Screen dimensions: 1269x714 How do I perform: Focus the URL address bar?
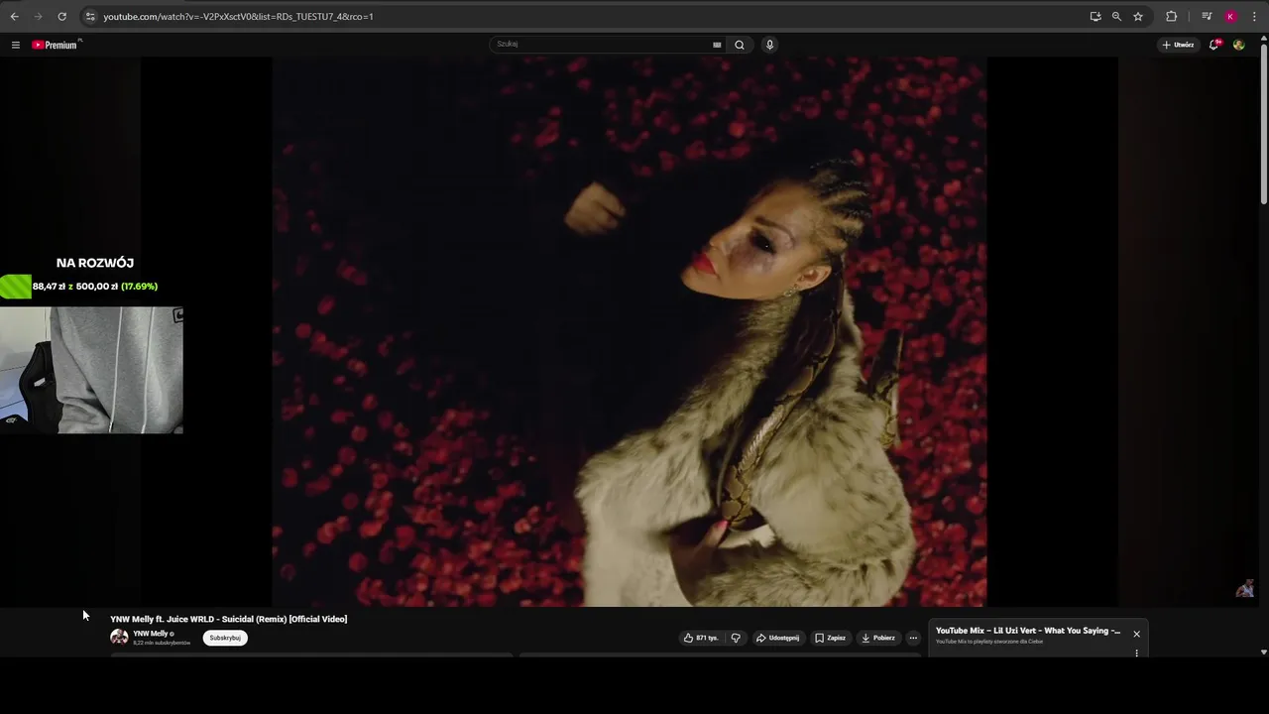coord(585,16)
